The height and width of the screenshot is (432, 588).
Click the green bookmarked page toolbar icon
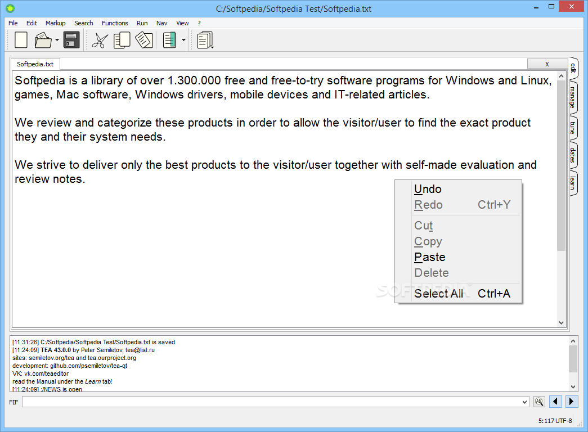(x=169, y=40)
